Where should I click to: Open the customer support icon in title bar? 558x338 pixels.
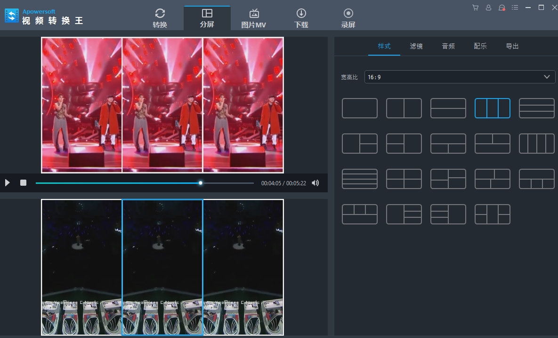(x=502, y=8)
